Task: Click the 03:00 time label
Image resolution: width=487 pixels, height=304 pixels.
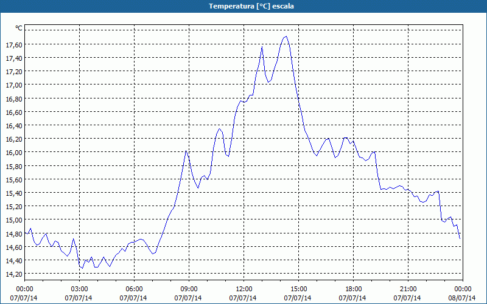Action: click(x=80, y=289)
